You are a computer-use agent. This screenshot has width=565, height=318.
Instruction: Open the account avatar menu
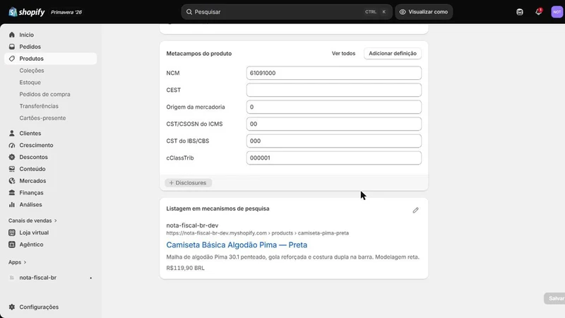click(x=557, y=12)
